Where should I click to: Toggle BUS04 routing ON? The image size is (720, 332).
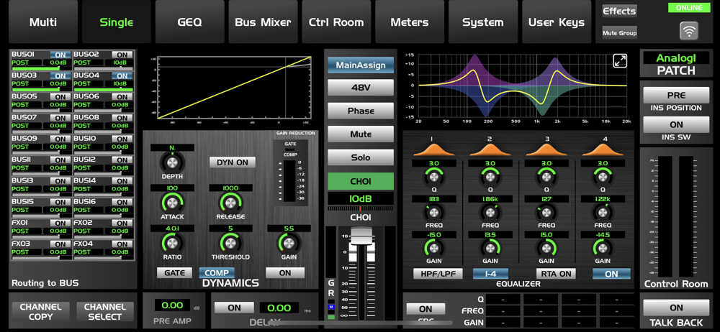coord(122,75)
